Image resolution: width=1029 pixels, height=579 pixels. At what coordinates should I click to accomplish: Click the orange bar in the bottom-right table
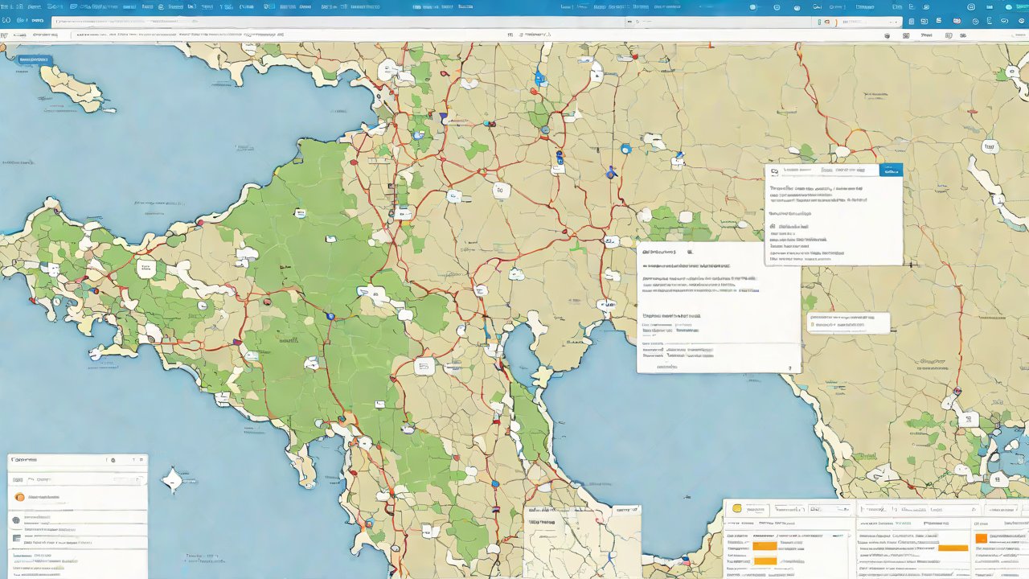[x=953, y=548]
